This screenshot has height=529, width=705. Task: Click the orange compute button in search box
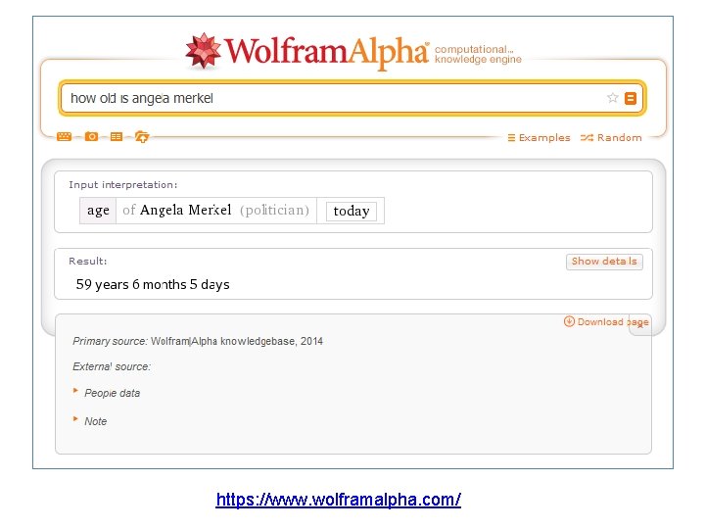coord(631,98)
